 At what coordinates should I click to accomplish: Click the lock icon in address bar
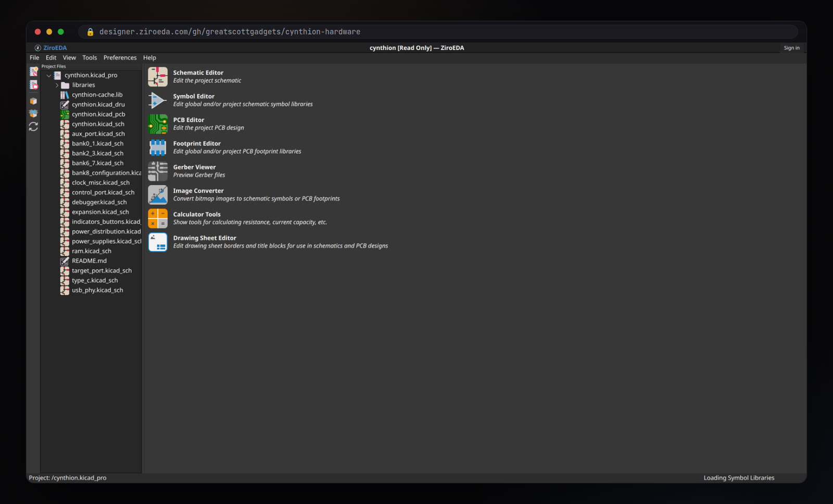click(90, 32)
